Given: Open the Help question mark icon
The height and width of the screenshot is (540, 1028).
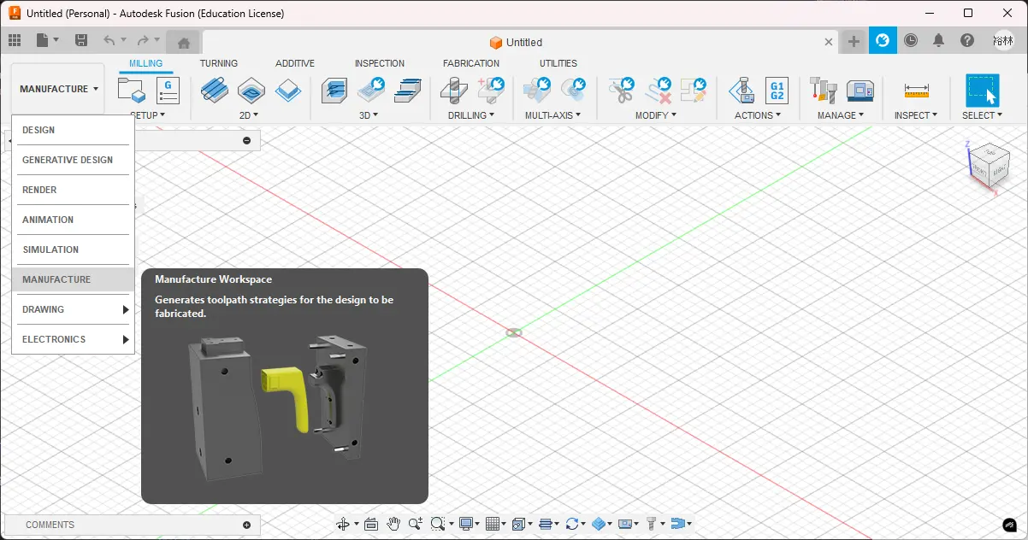Looking at the screenshot, I should coord(966,40).
